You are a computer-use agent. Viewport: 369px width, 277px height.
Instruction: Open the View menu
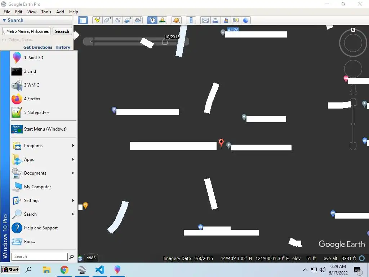32,12
